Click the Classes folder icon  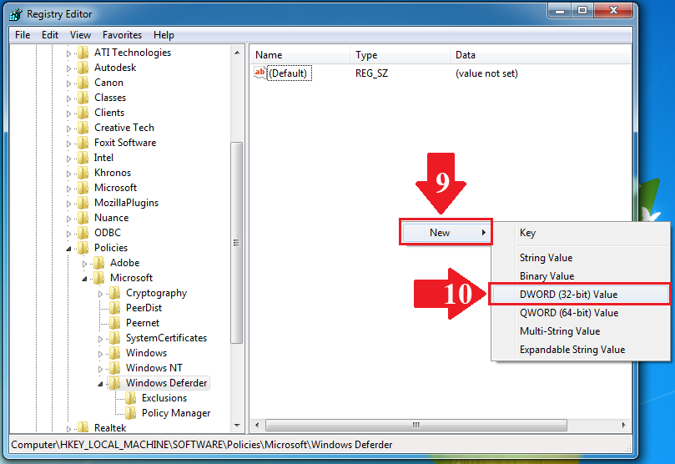83,98
